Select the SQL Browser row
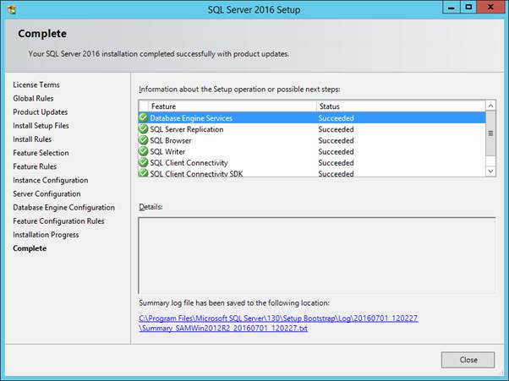This screenshot has width=509, height=381. (312, 140)
